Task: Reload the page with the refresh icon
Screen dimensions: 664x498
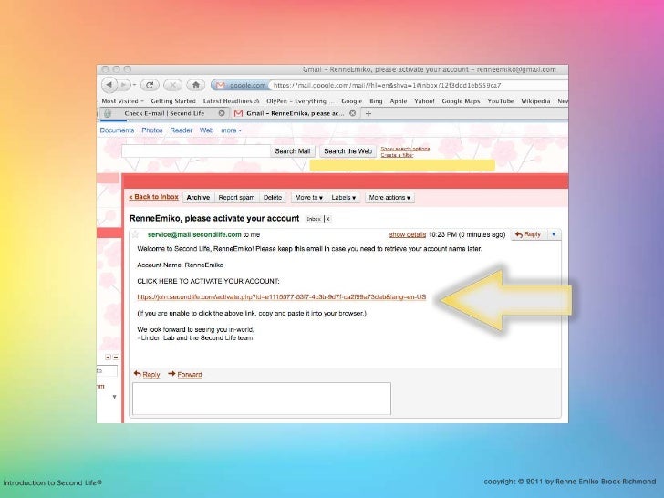Action: [150, 85]
